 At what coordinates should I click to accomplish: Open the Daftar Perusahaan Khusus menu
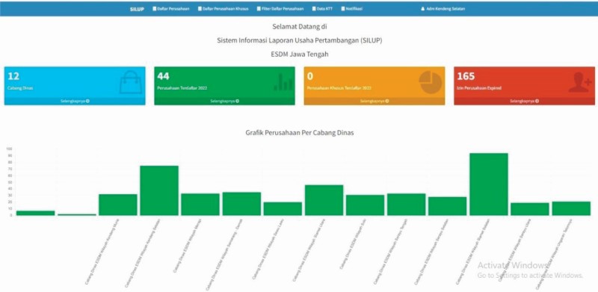tap(223, 9)
